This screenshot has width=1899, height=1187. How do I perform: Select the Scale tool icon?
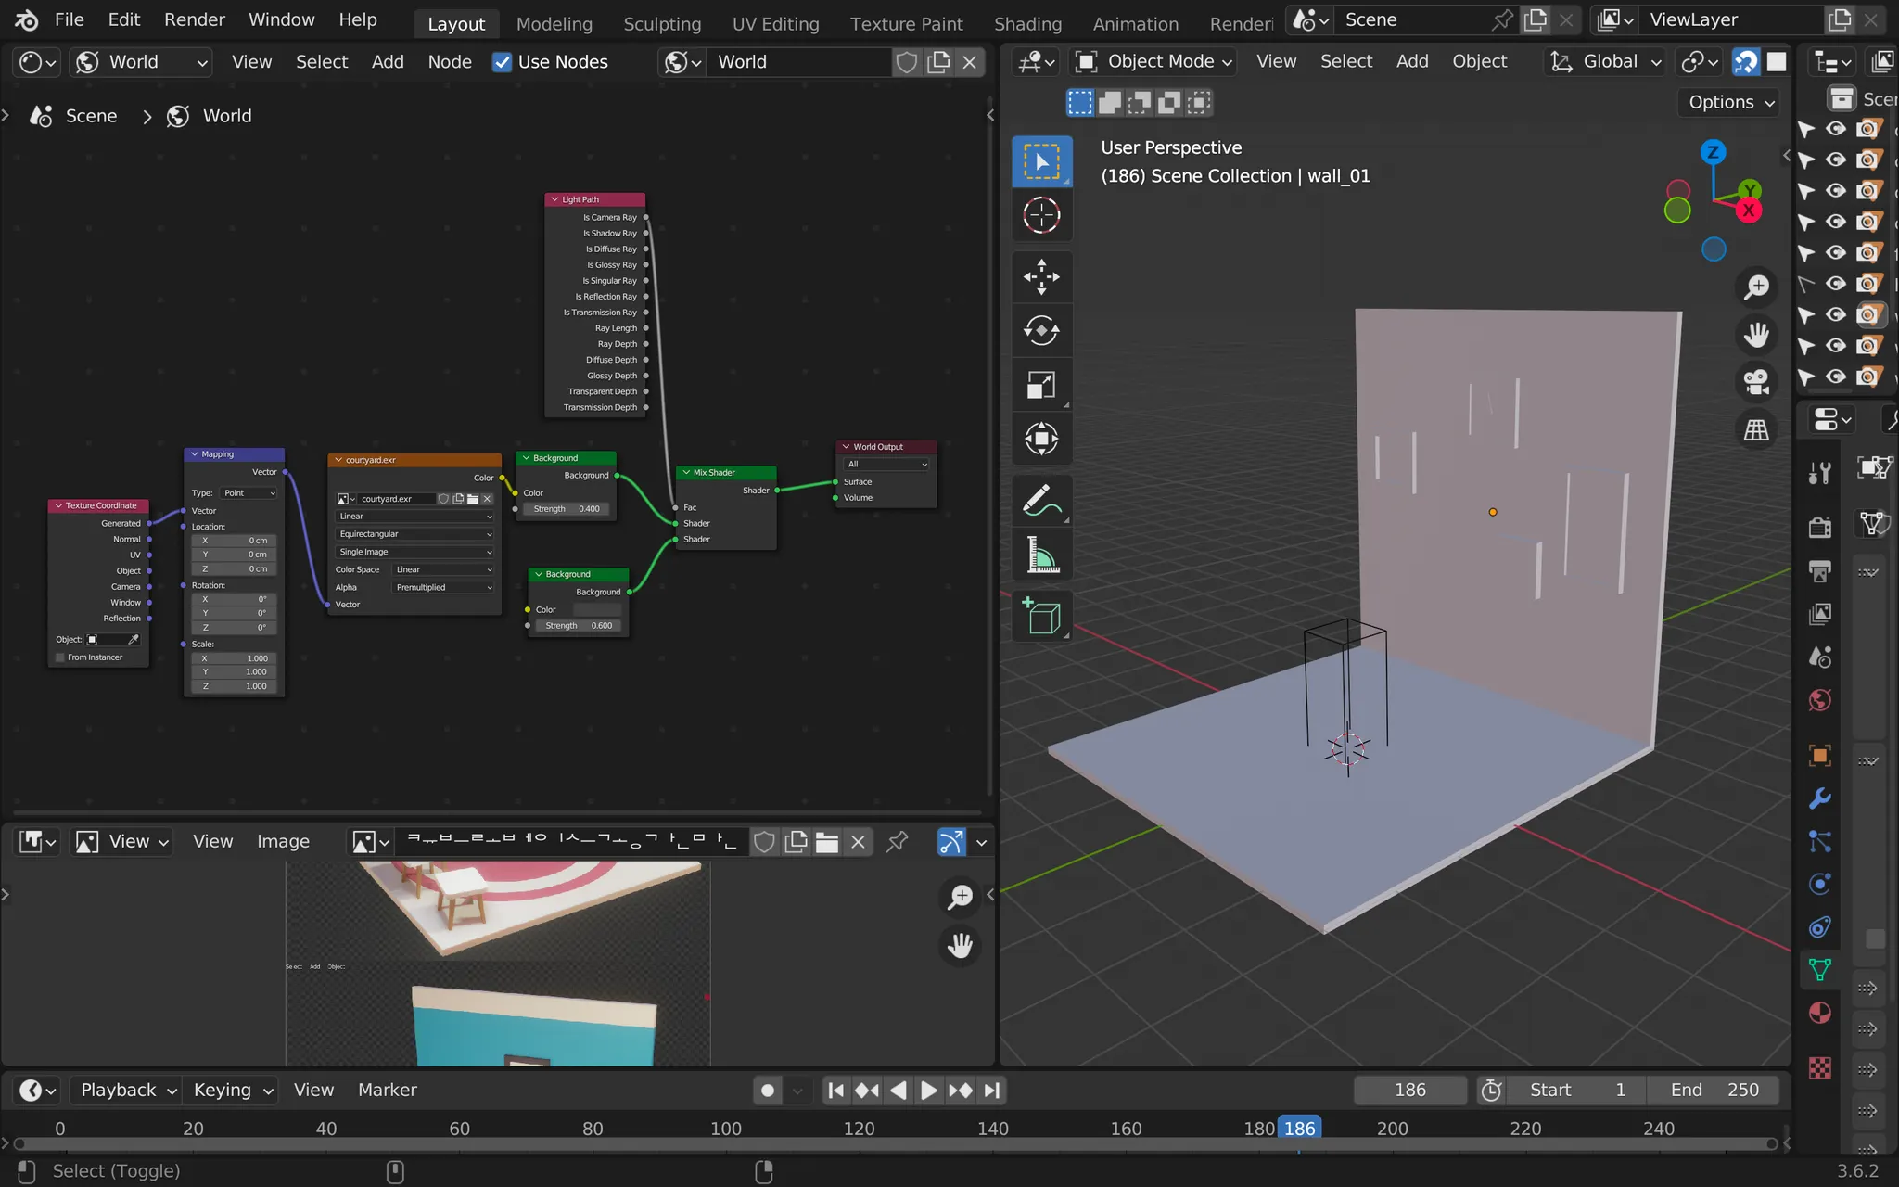pos(1041,385)
